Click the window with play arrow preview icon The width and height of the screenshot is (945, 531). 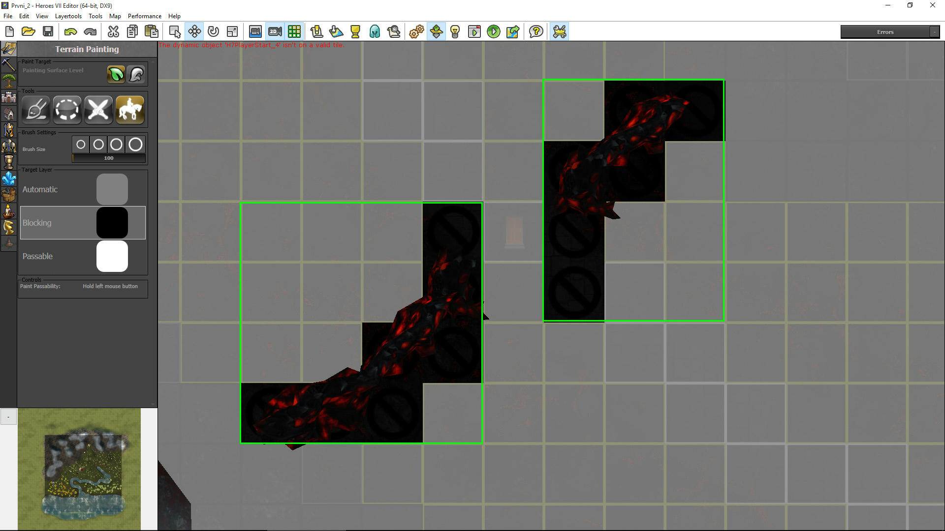point(474,32)
